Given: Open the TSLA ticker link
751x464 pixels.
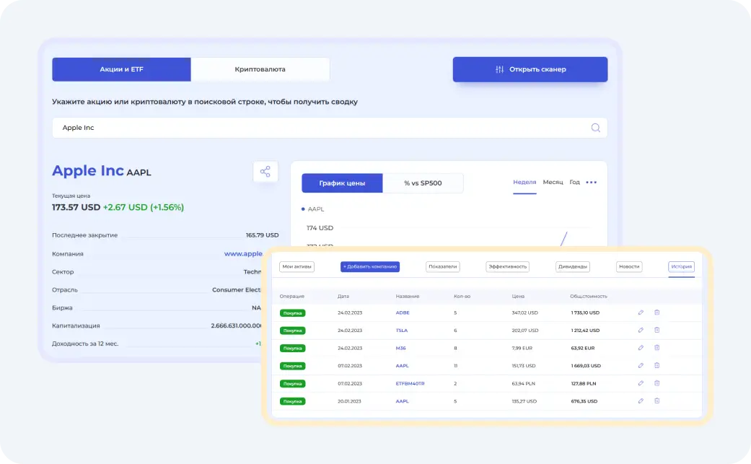Looking at the screenshot, I should point(403,331).
